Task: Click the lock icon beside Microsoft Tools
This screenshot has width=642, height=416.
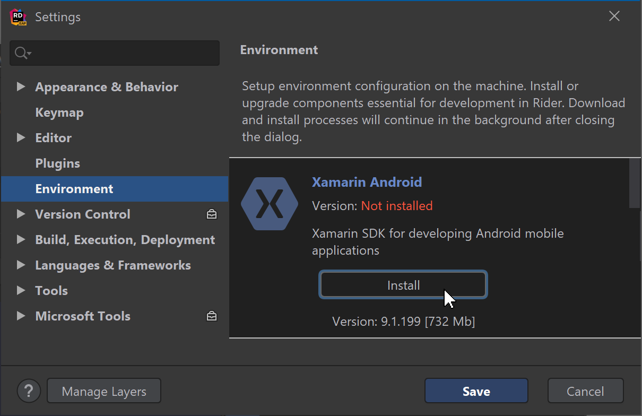Action: 211,316
